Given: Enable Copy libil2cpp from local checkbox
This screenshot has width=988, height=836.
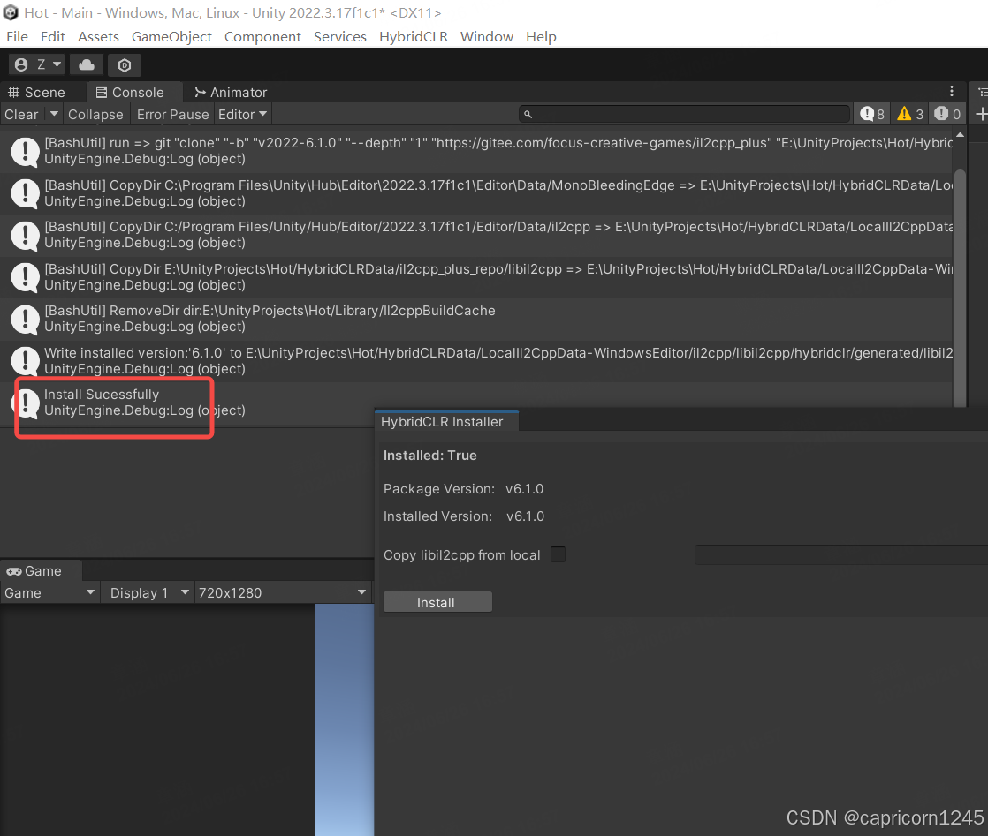Looking at the screenshot, I should [x=558, y=554].
